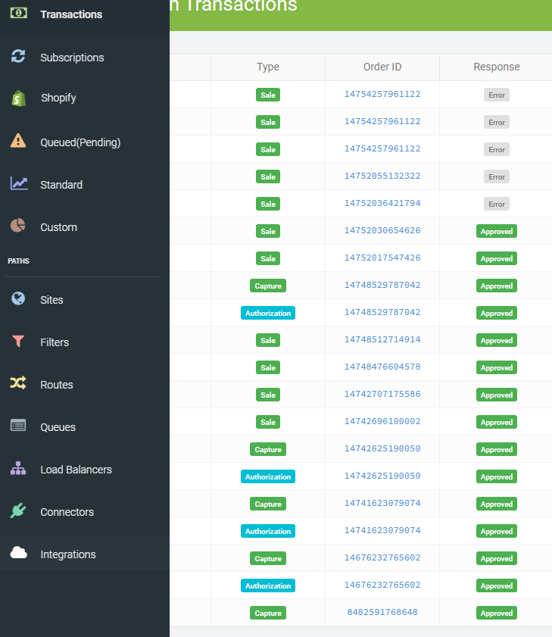Open order 14742696100002
Image resolution: width=552 pixels, height=637 pixels.
point(382,421)
